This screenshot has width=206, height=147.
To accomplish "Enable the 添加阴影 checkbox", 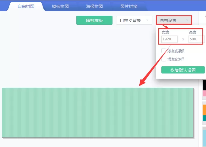I will click(x=164, y=51).
